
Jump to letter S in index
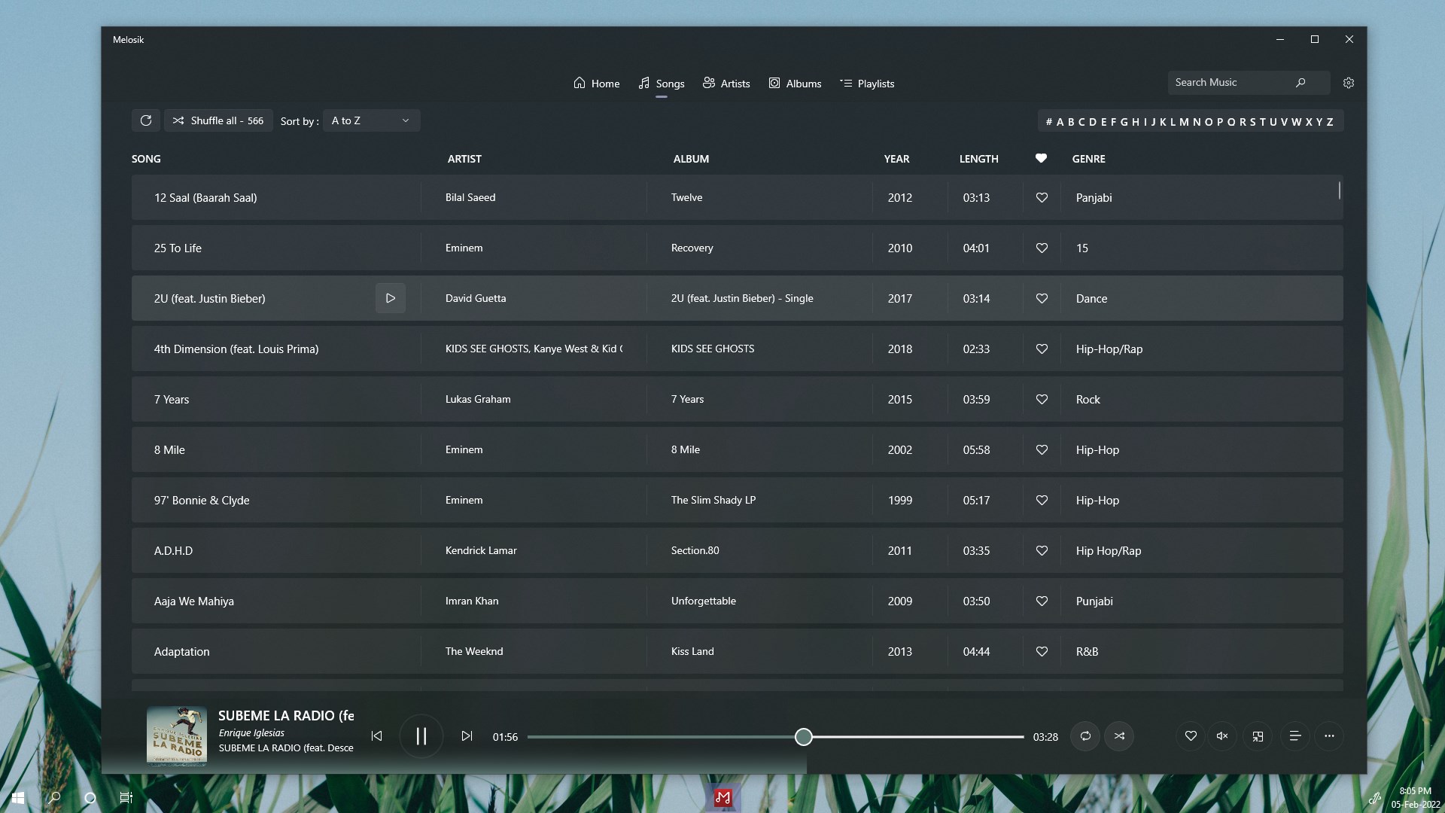pos(1252,122)
